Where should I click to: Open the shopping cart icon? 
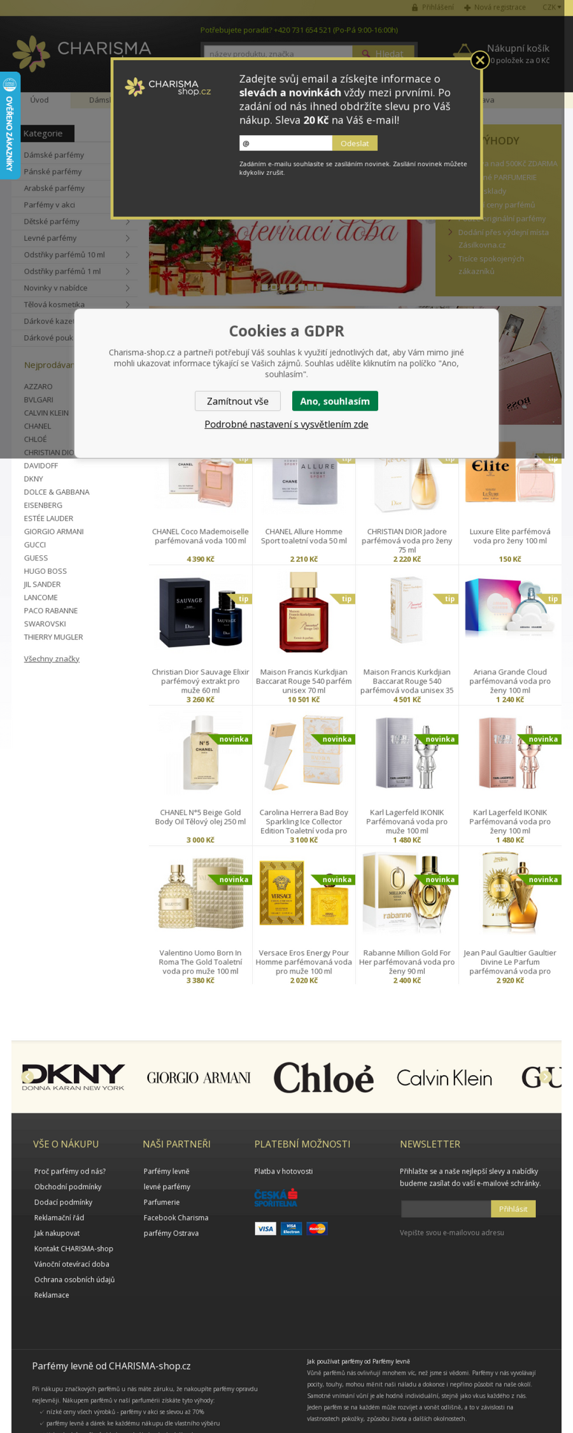464,52
